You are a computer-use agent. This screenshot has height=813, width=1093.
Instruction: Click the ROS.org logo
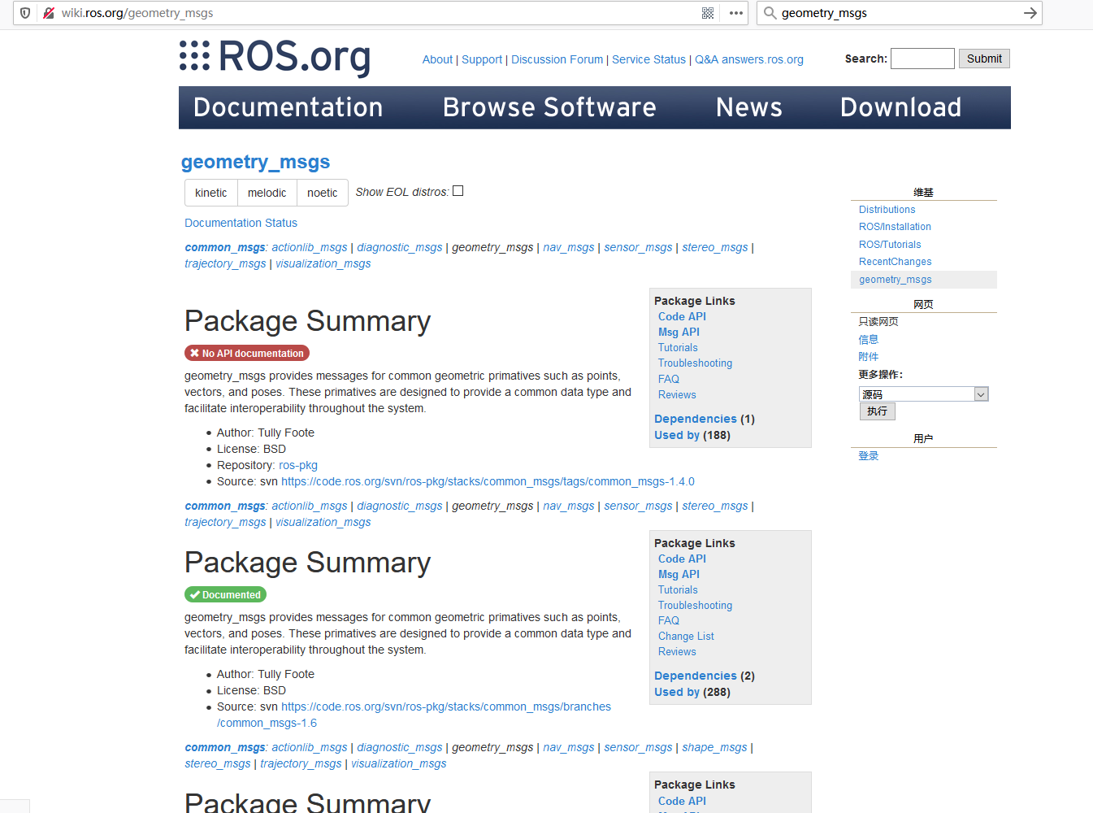coord(275,57)
